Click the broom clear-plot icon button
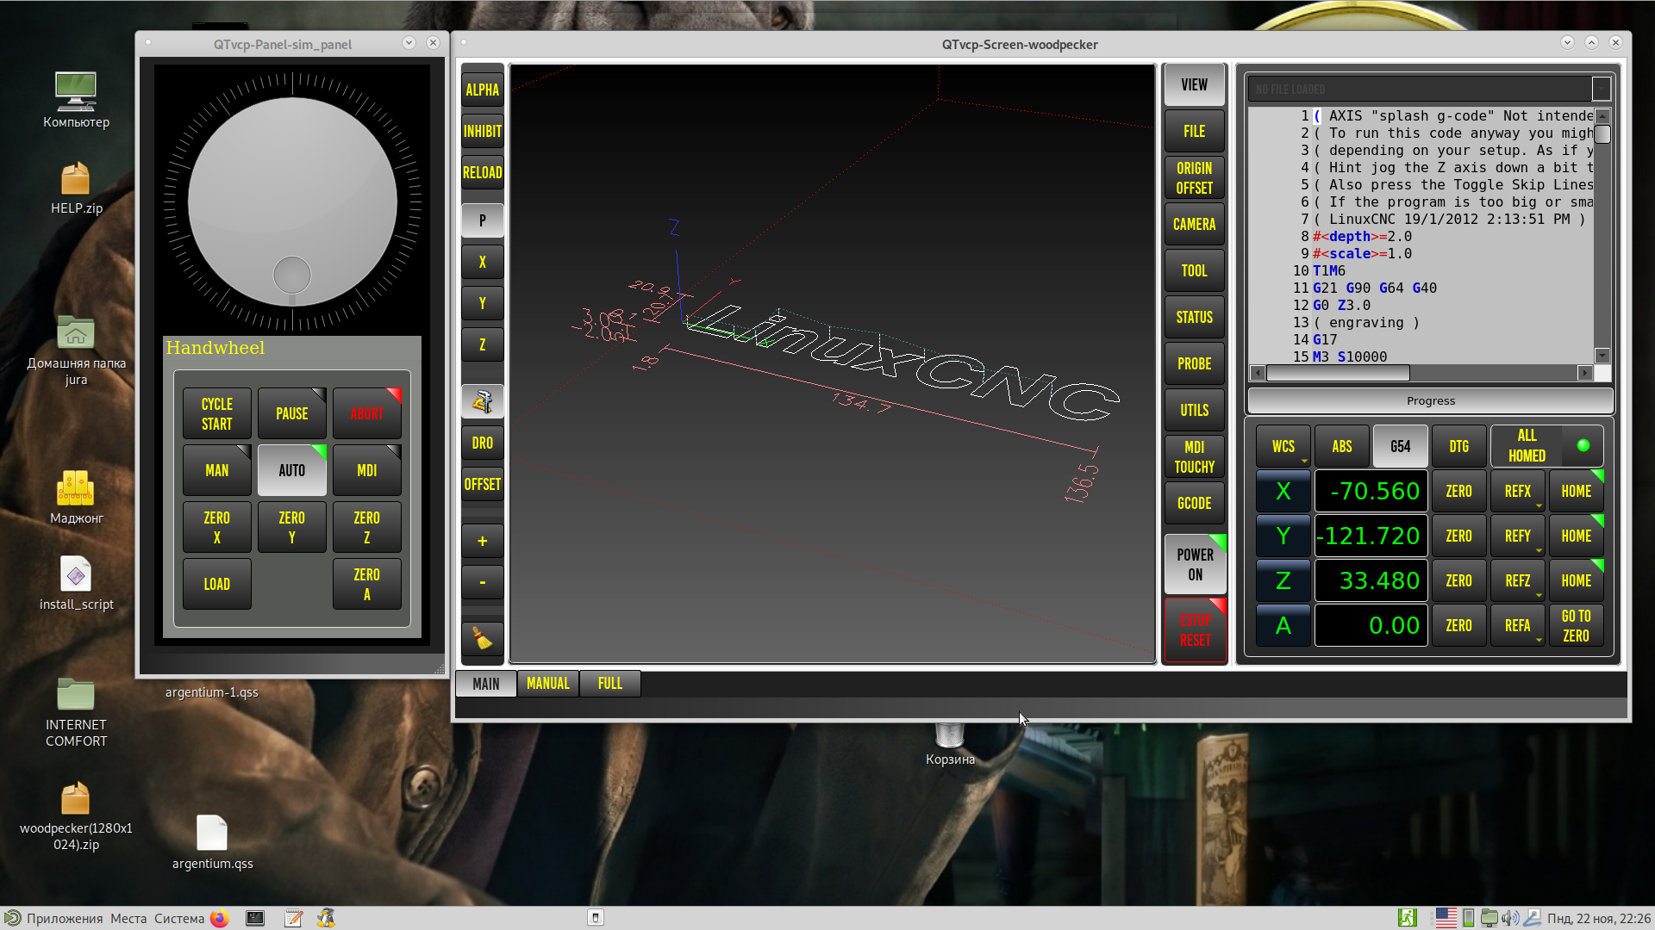The height and width of the screenshot is (930, 1655). [x=482, y=640]
